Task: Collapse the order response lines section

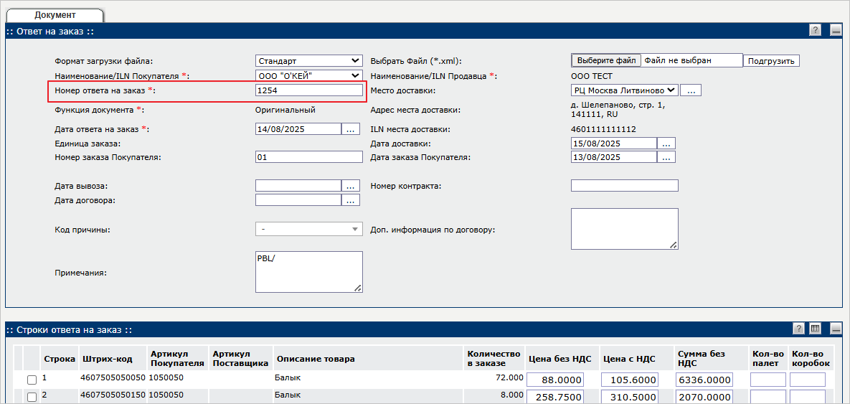Action: [835, 329]
